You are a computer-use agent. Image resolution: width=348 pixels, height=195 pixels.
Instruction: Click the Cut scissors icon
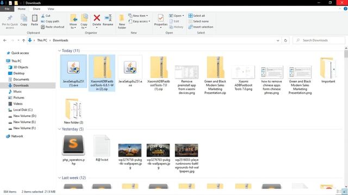pos(43,16)
